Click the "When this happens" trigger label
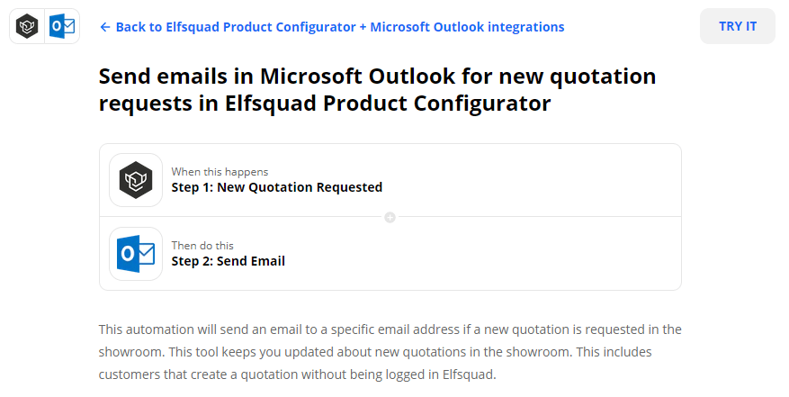Image resolution: width=789 pixels, height=397 pixels. (x=220, y=171)
